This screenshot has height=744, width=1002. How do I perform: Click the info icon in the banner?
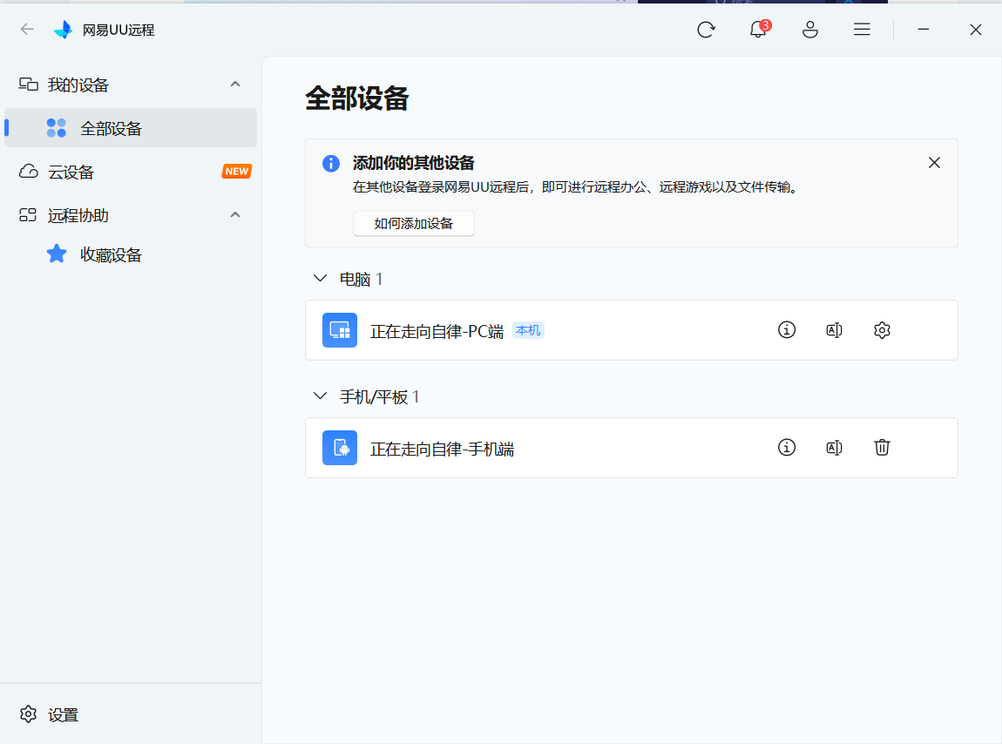pos(331,164)
